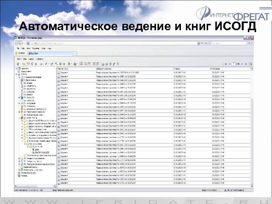The width and height of the screenshot is (272, 204).
Task: Select the DocVision browser tab
Action: pyautogui.click(x=49, y=53)
